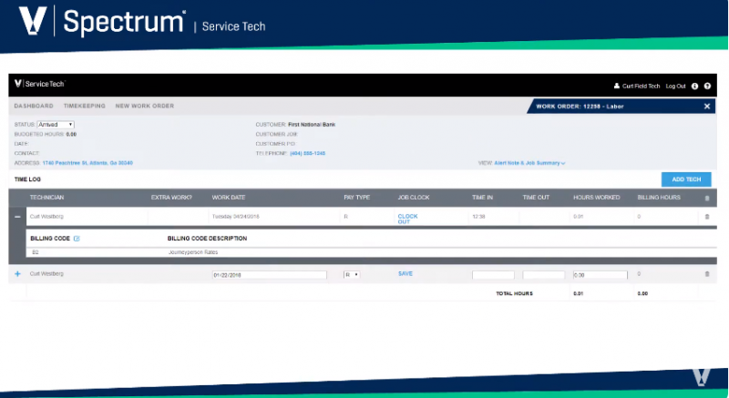Delete the Tuesday 04/24/2018 time log row
The width and height of the screenshot is (729, 398).
coord(707,217)
